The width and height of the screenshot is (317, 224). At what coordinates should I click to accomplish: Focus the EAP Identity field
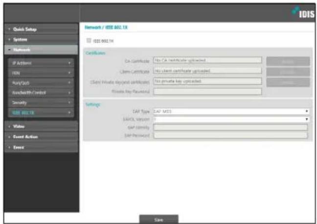coord(230,127)
